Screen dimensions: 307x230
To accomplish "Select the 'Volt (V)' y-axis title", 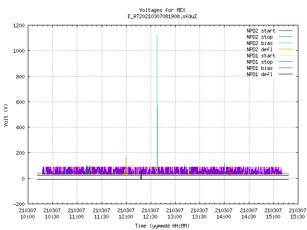I will (6, 115).
